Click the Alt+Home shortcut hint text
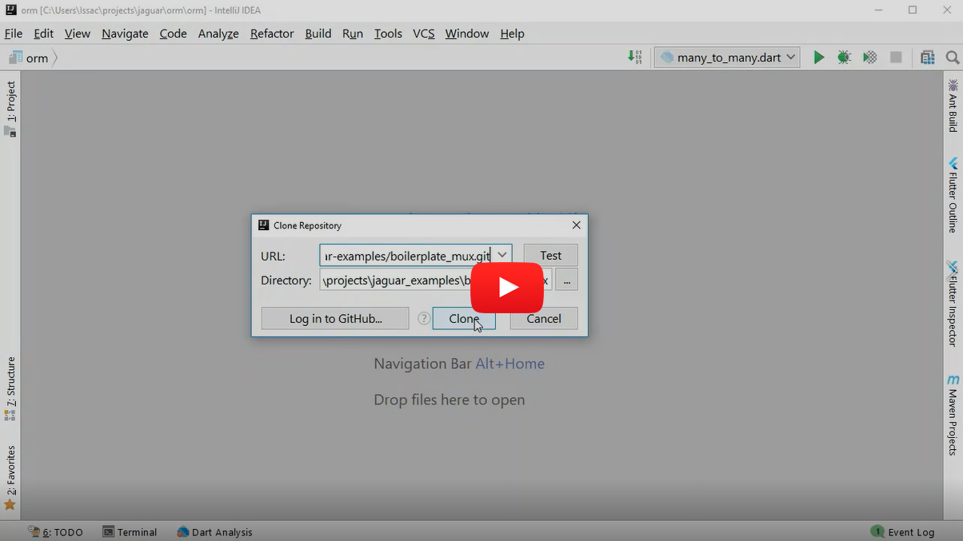The image size is (963, 541). pyautogui.click(x=509, y=364)
